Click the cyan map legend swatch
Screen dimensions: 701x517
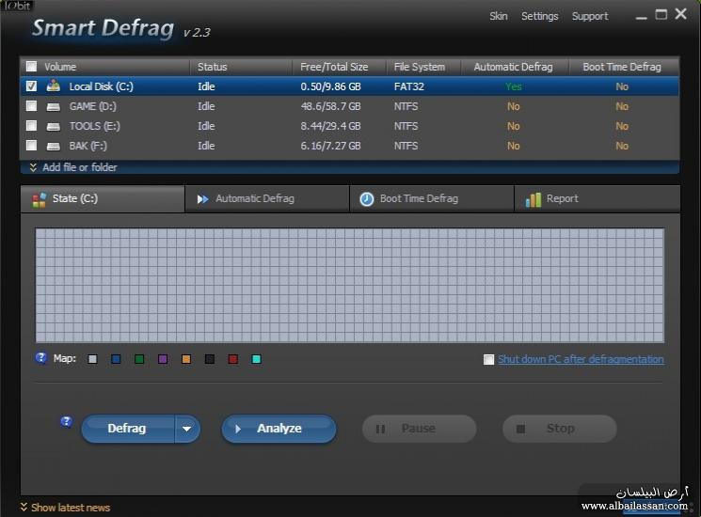tap(257, 359)
